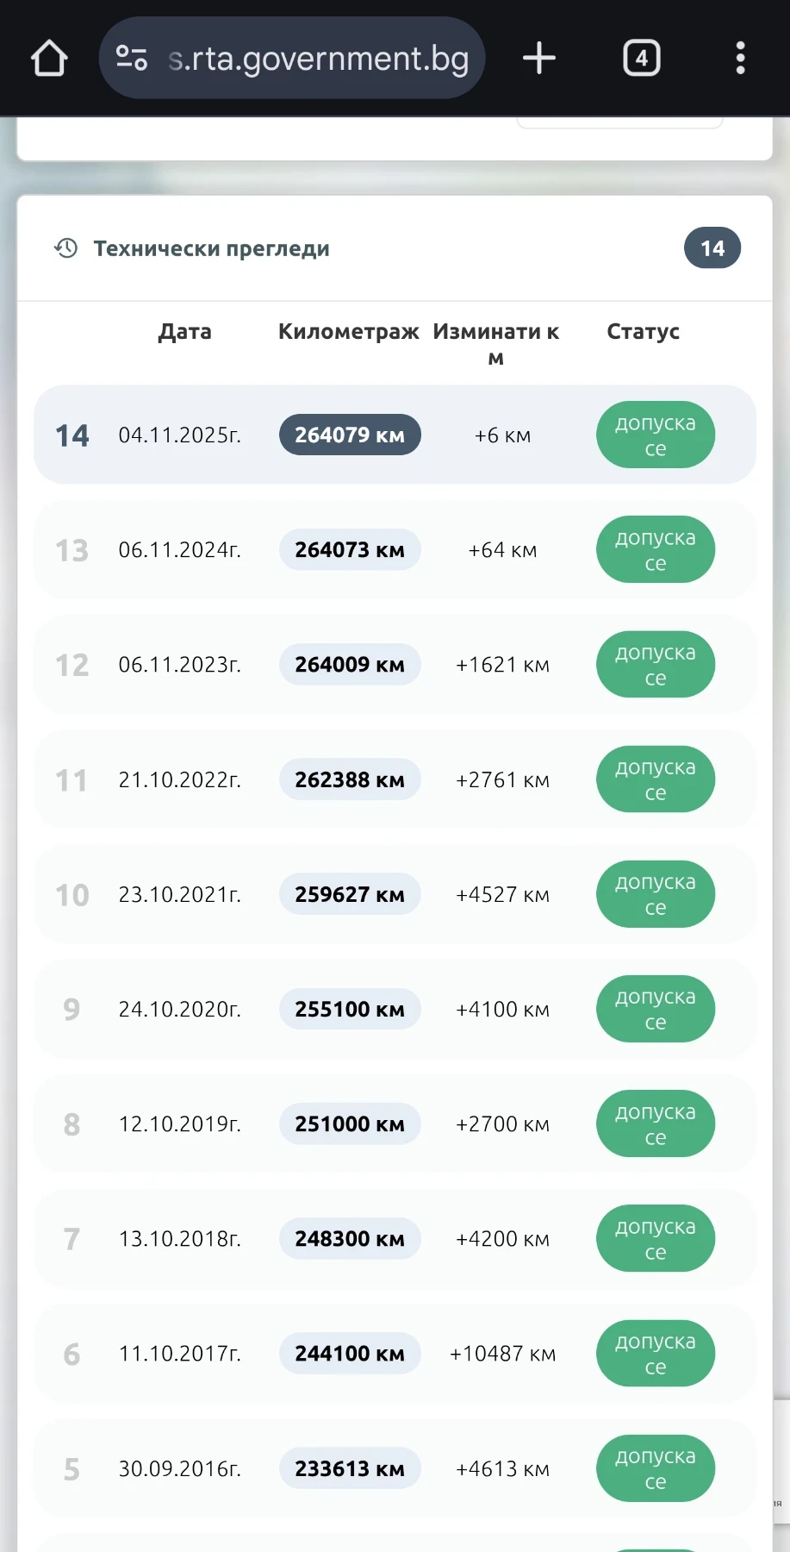
Task: Click the 255100 км mileage badge
Action: (x=350, y=1010)
